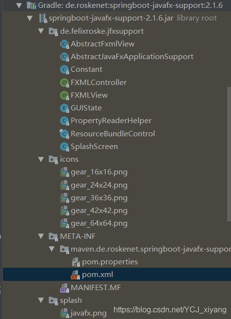Collapse the META-INF folder arrow
Image resolution: width=231 pixels, height=319 pixels.
tap(41, 236)
